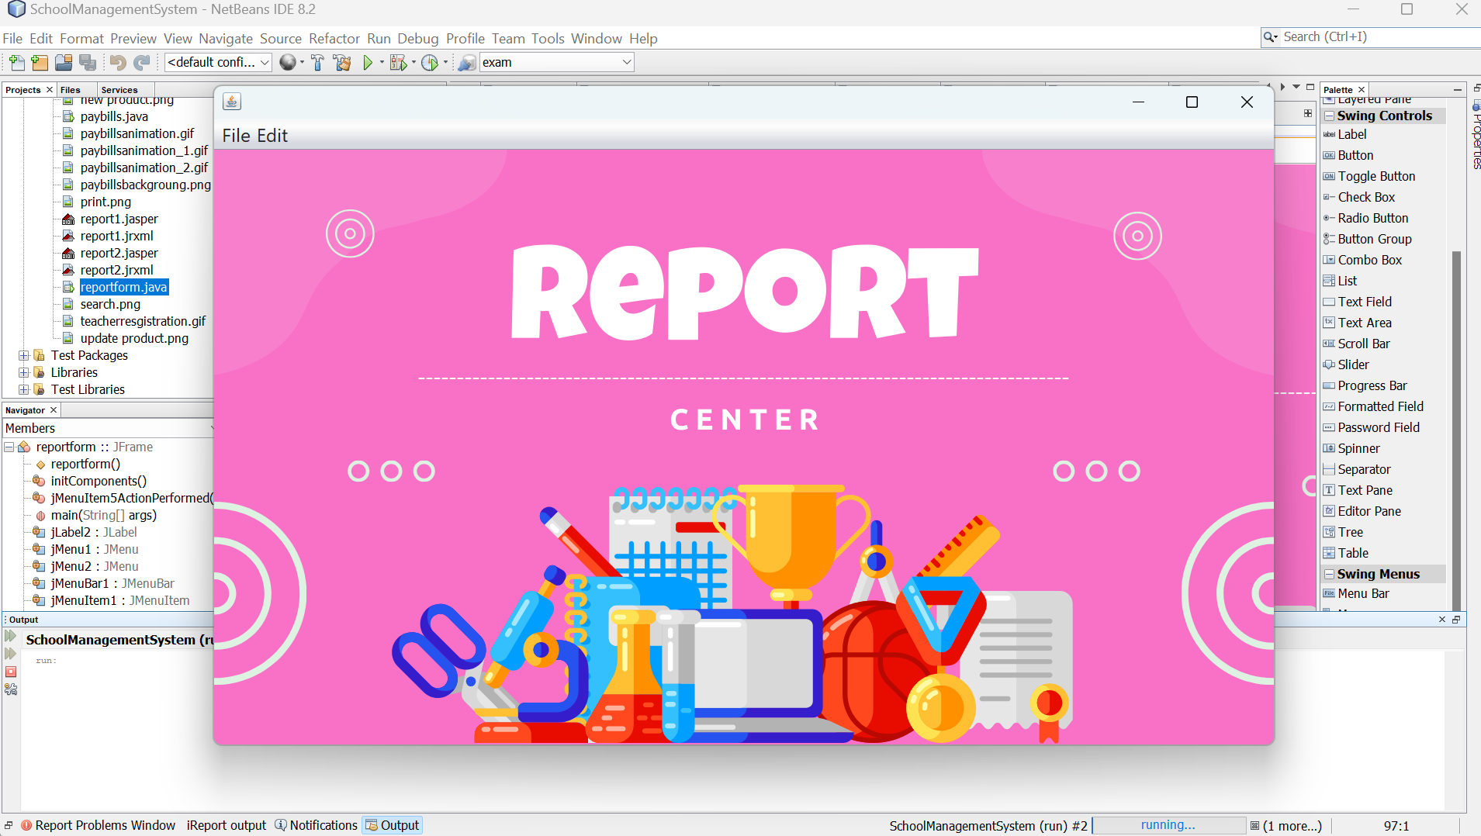Collapse the Swing Controls palette category

(x=1330, y=116)
